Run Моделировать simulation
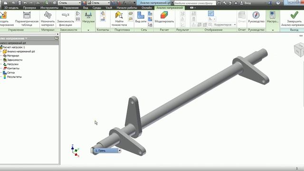Screen dimensions: 304x171 [x=164, y=18]
